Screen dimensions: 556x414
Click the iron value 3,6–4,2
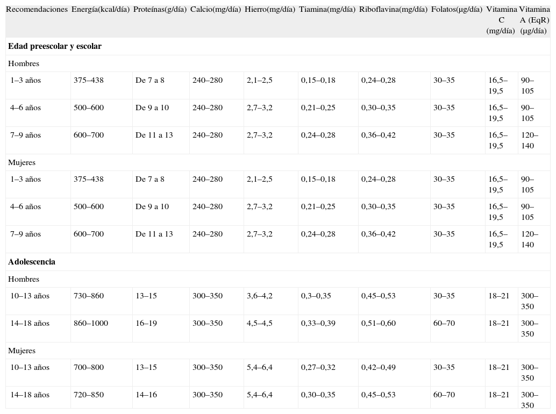[x=260, y=296]
